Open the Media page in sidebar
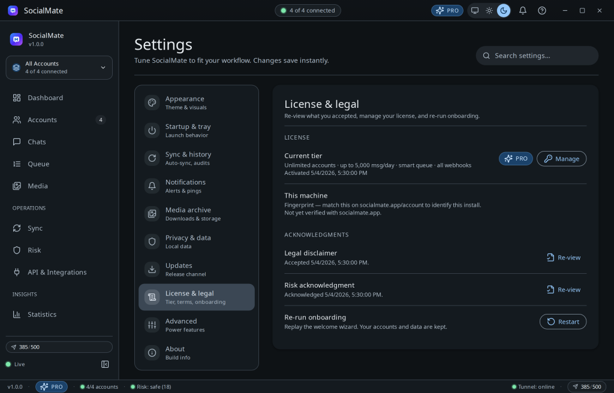Image resolution: width=614 pixels, height=393 pixels. pyautogui.click(x=59, y=186)
